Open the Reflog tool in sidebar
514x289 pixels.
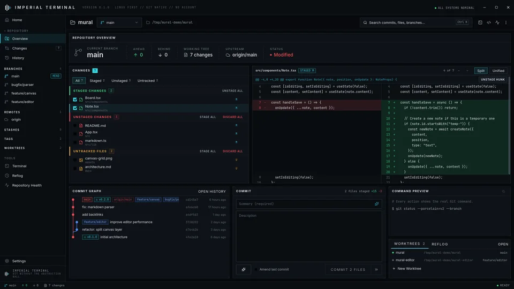pos(33,176)
